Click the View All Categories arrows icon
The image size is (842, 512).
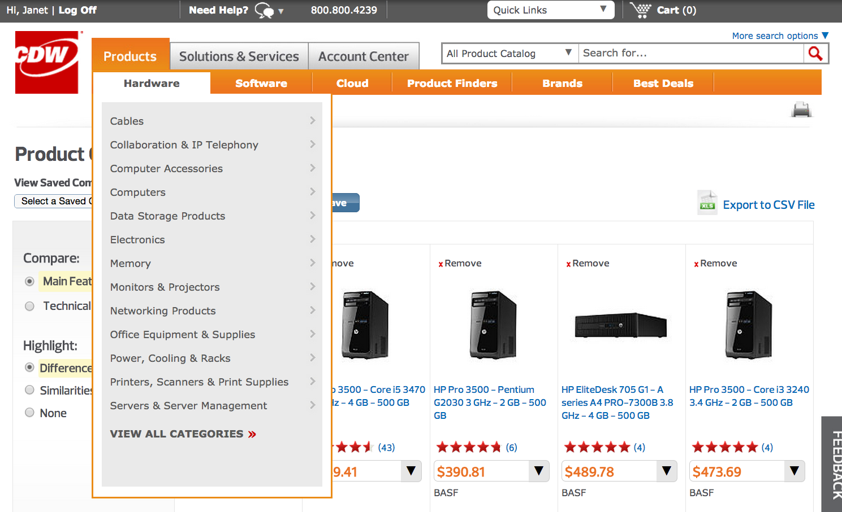coord(252,434)
